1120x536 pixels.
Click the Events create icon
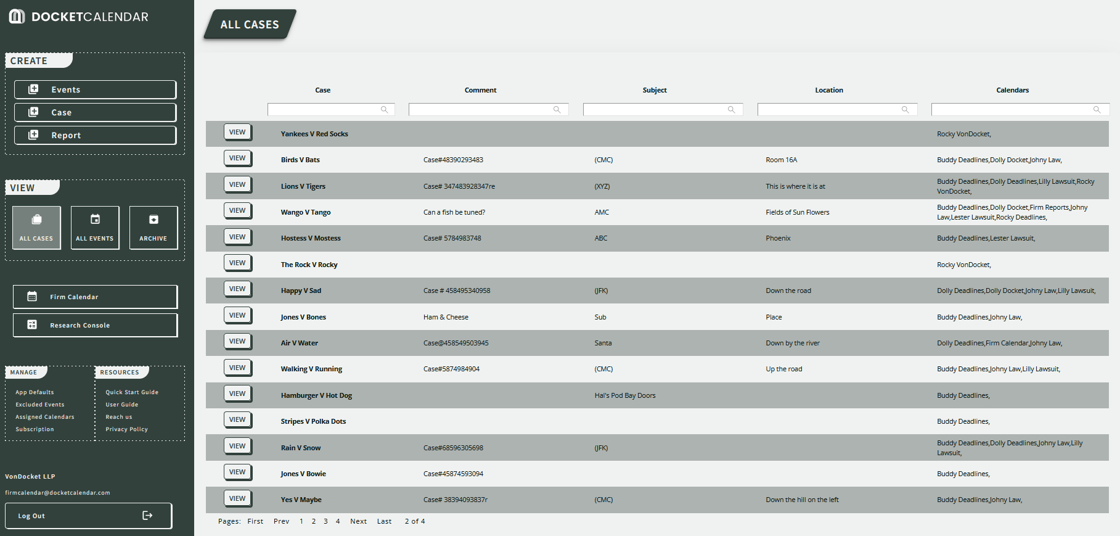click(x=34, y=89)
